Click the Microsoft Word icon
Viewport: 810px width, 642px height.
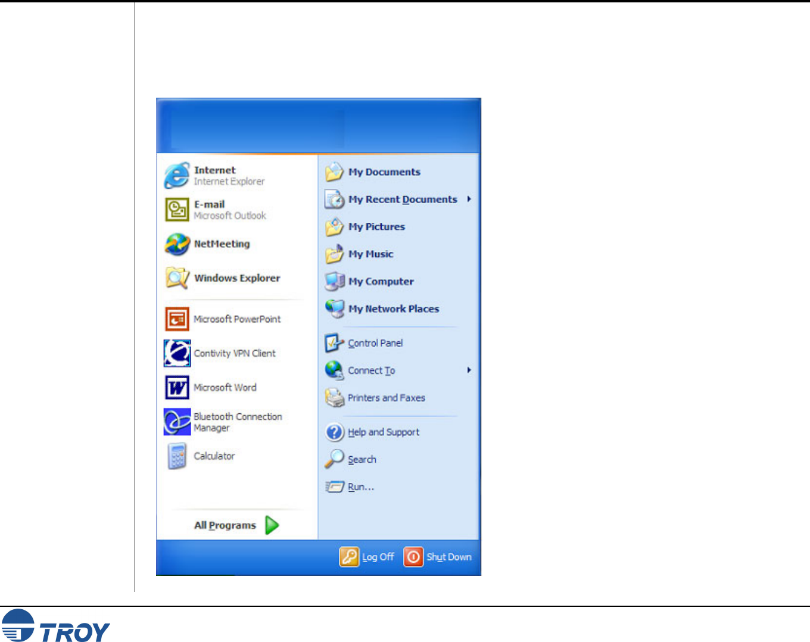point(177,387)
